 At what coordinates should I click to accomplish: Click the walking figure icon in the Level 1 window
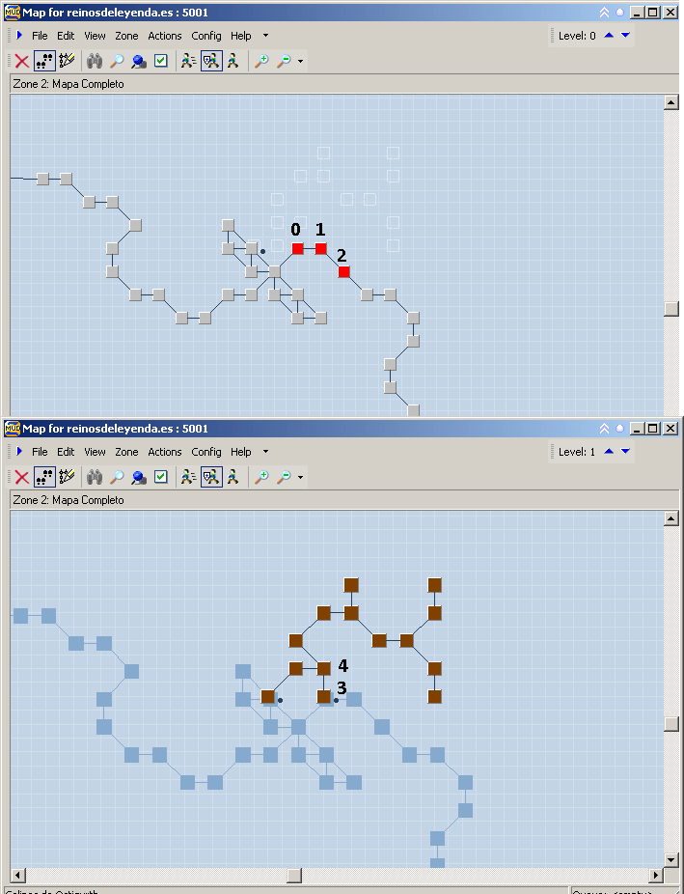233,477
